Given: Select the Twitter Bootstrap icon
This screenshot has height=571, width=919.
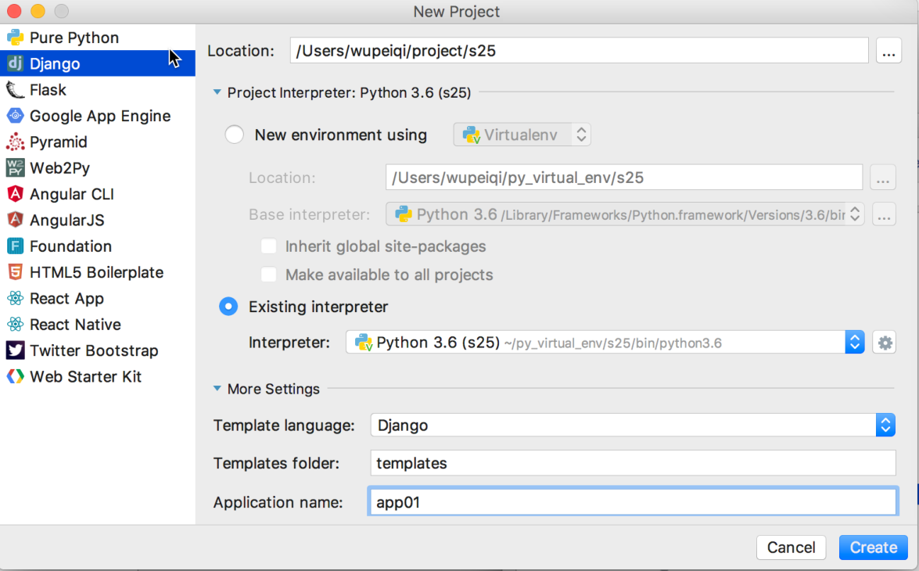Looking at the screenshot, I should [x=15, y=350].
